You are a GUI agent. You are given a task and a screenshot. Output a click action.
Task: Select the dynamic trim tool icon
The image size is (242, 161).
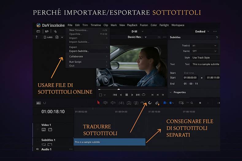pos(113,103)
